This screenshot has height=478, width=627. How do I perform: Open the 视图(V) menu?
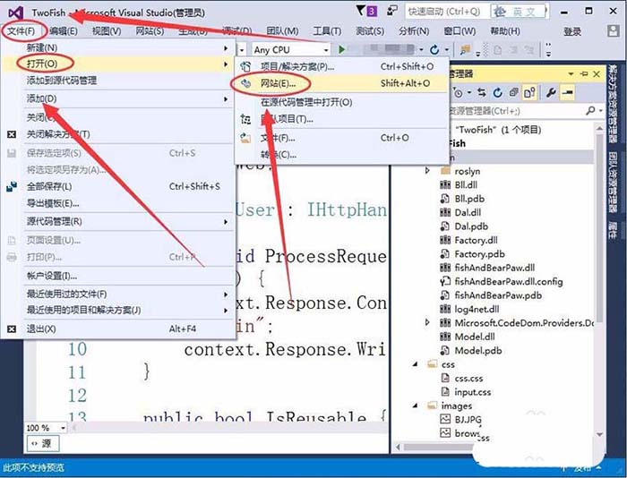tap(107, 30)
